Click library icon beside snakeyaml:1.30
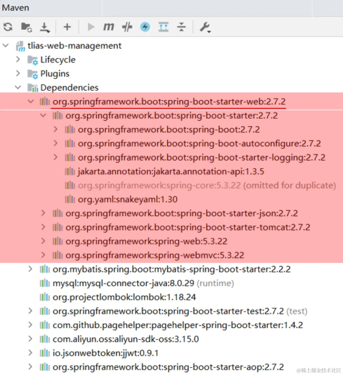The width and height of the screenshot is (343, 375). [x=70, y=199]
